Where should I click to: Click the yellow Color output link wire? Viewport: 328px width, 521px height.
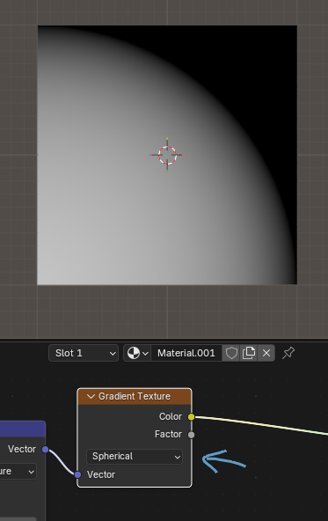pyautogui.click(x=261, y=424)
